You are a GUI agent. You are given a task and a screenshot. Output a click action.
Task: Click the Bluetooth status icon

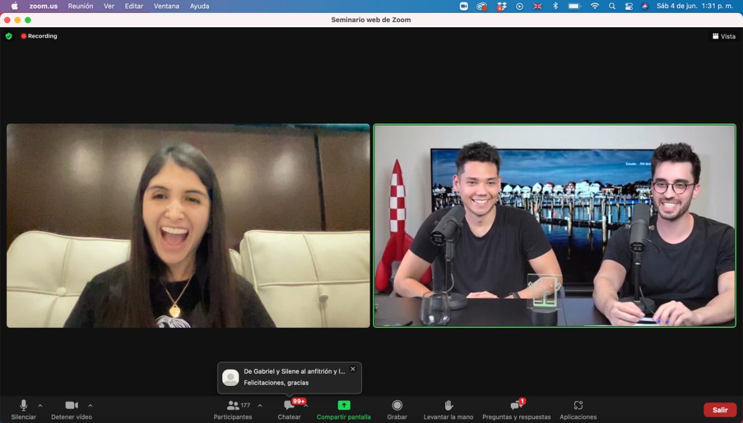[555, 6]
